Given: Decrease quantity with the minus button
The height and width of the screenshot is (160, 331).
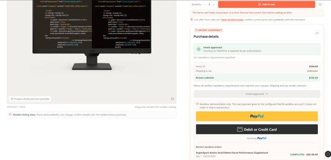Looking at the screenshot, I should (x=205, y=5).
